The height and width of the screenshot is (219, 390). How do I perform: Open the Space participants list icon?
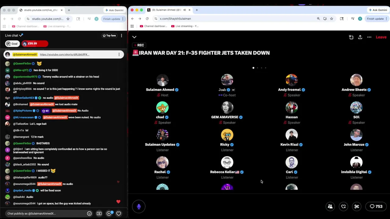point(330,207)
